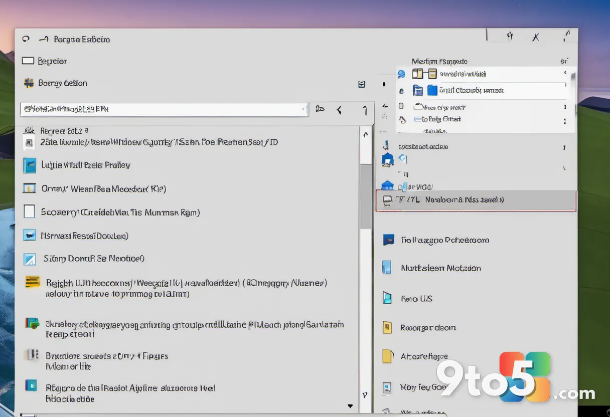Click the up arrow of the list scrollbar
The image size is (610, 417).
[366, 134]
